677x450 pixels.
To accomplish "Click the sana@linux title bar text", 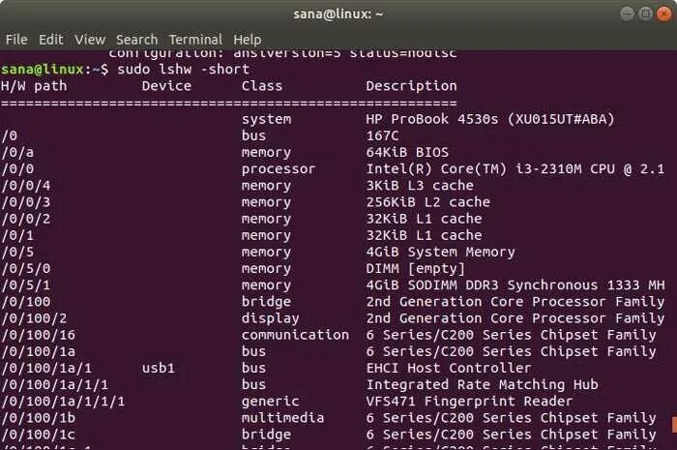I will click(338, 15).
